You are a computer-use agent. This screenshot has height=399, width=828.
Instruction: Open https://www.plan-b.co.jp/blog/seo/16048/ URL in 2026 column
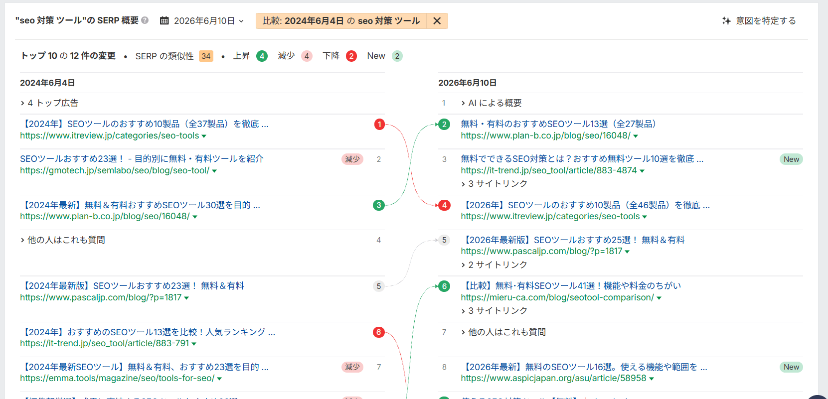coord(545,135)
